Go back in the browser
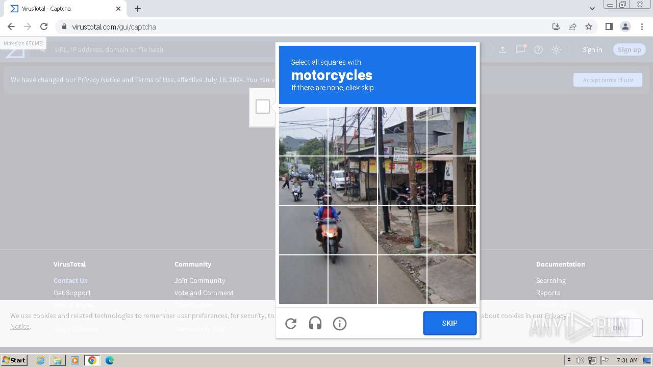 pyautogui.click(x=11, y=27)
